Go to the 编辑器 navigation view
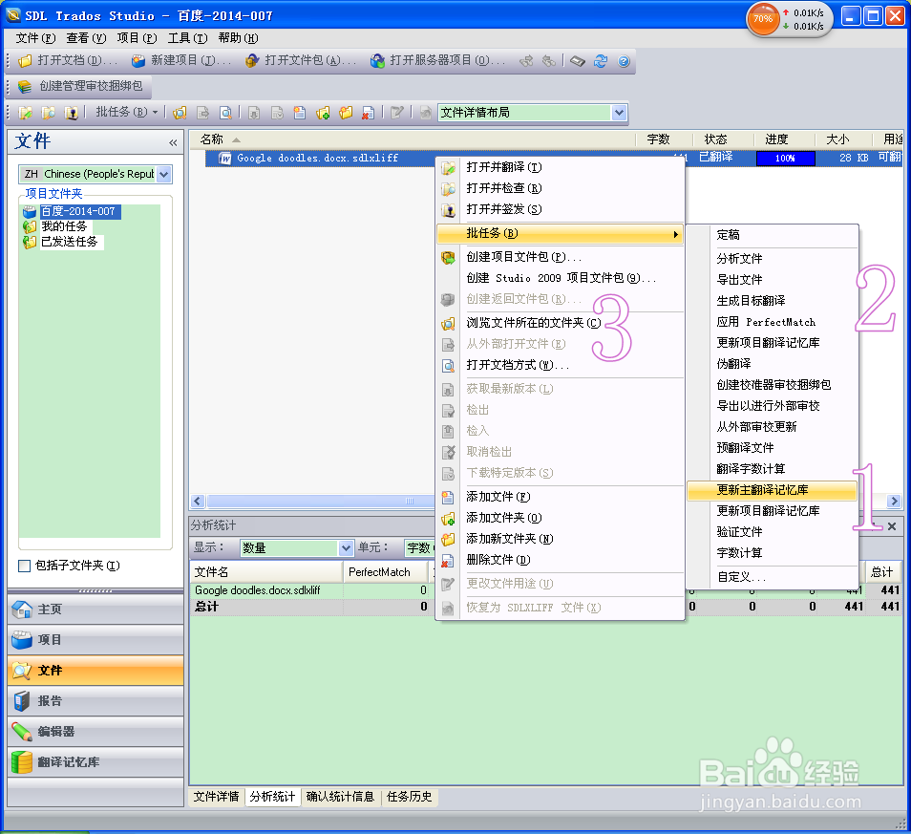This screenshot has height=834, width=911. (95, 732)
